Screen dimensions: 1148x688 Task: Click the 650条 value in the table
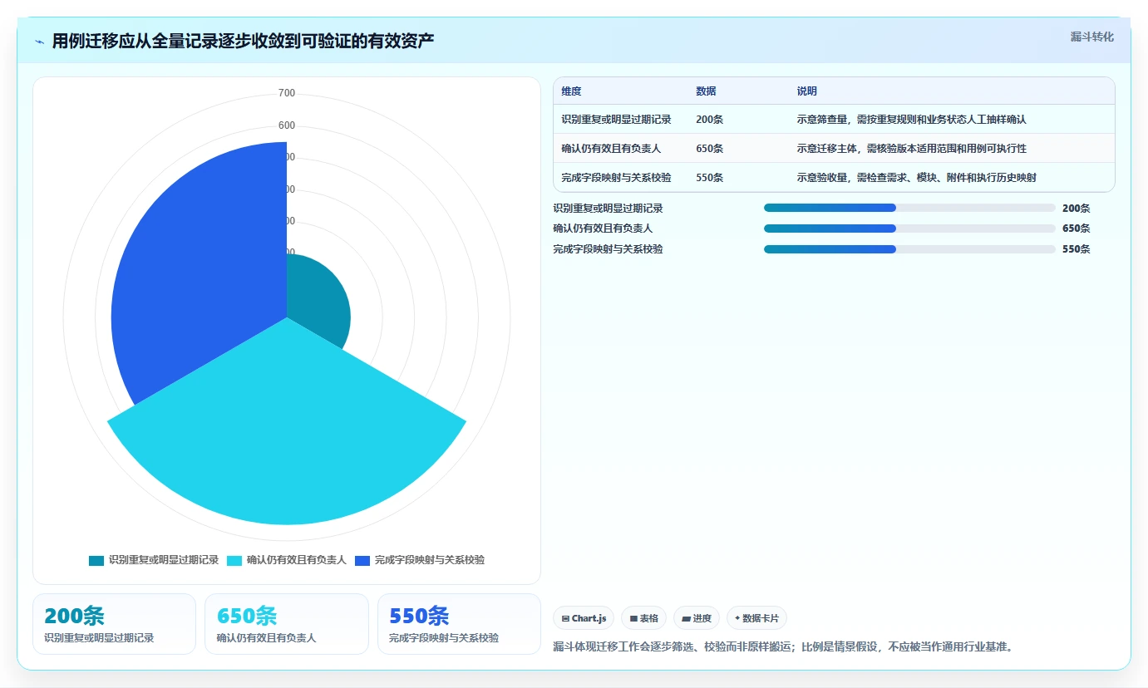tap(709, 149)
